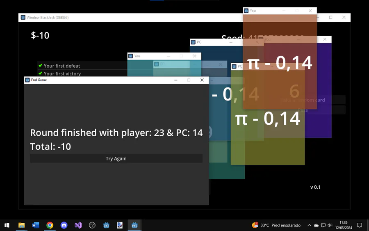
Task: Click the green check beside 'Your first victory'
Action: tap(40, 73)
